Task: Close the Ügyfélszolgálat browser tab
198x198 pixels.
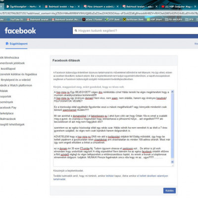Action: [40, 6]
